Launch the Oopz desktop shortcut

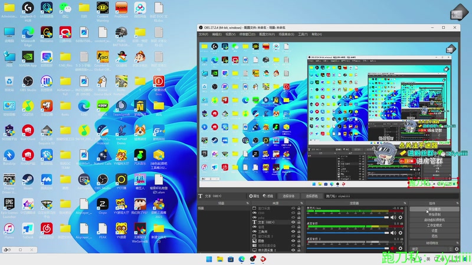[x=103, y=206]
